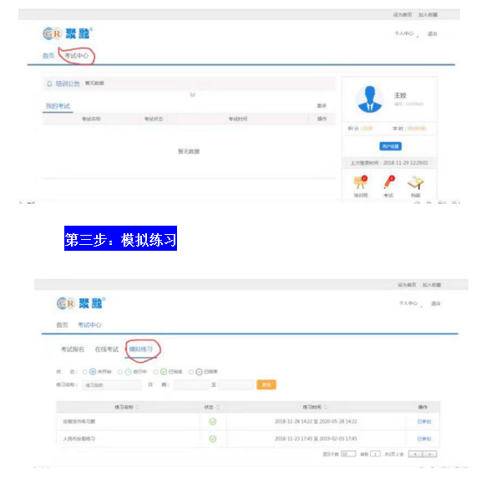Click the 培训公告 bell icon

click(49, 84)
